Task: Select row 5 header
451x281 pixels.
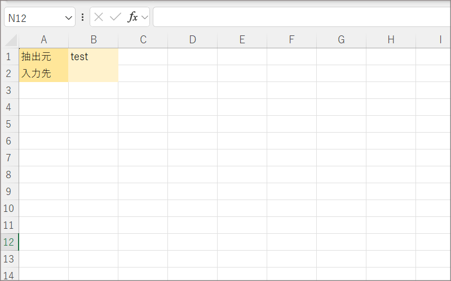Action: point(9,124)
